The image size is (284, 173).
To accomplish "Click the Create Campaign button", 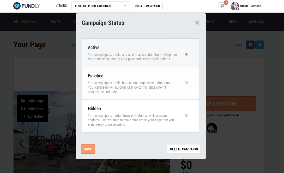I will pos(148,6).
